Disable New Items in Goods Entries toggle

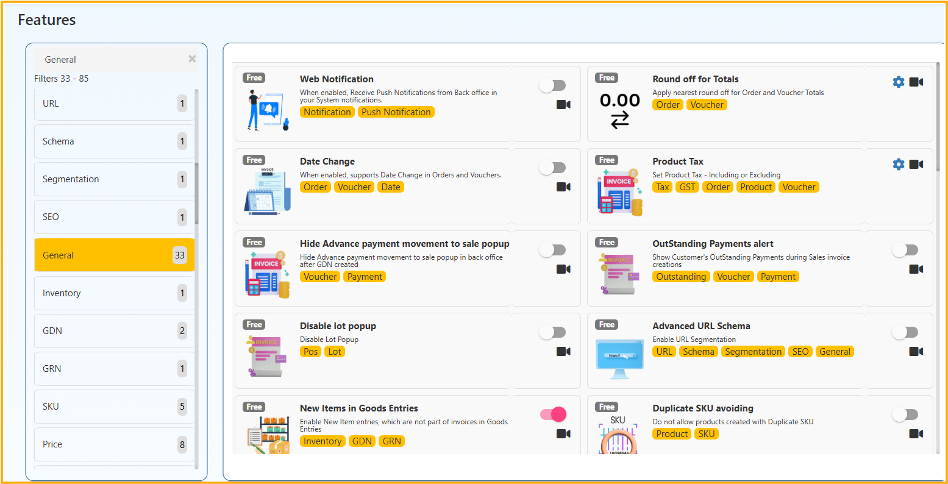(553, 415)
